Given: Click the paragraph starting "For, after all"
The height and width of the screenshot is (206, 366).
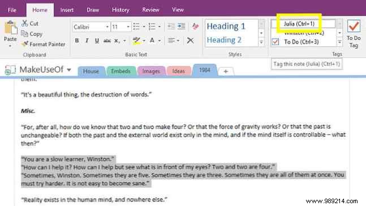Looking at the screenshot, I should [183, 135].
